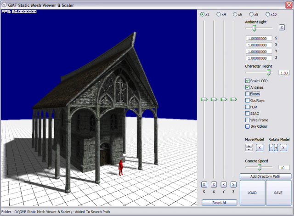Click Add Directory Path button

pos(266,176)
